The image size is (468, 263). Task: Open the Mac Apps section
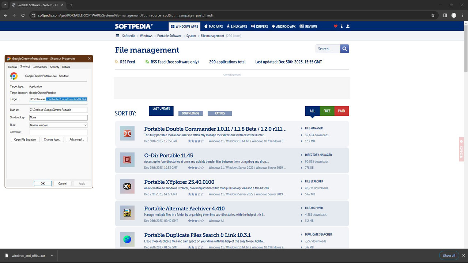[214, 26]
